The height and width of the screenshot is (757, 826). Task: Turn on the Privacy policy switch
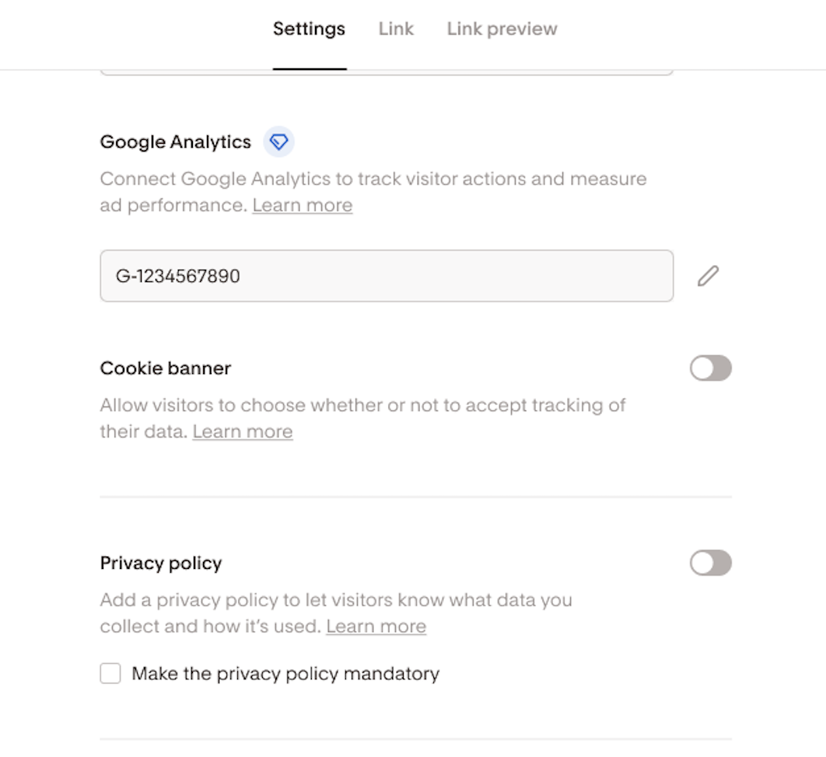[710, 563]
